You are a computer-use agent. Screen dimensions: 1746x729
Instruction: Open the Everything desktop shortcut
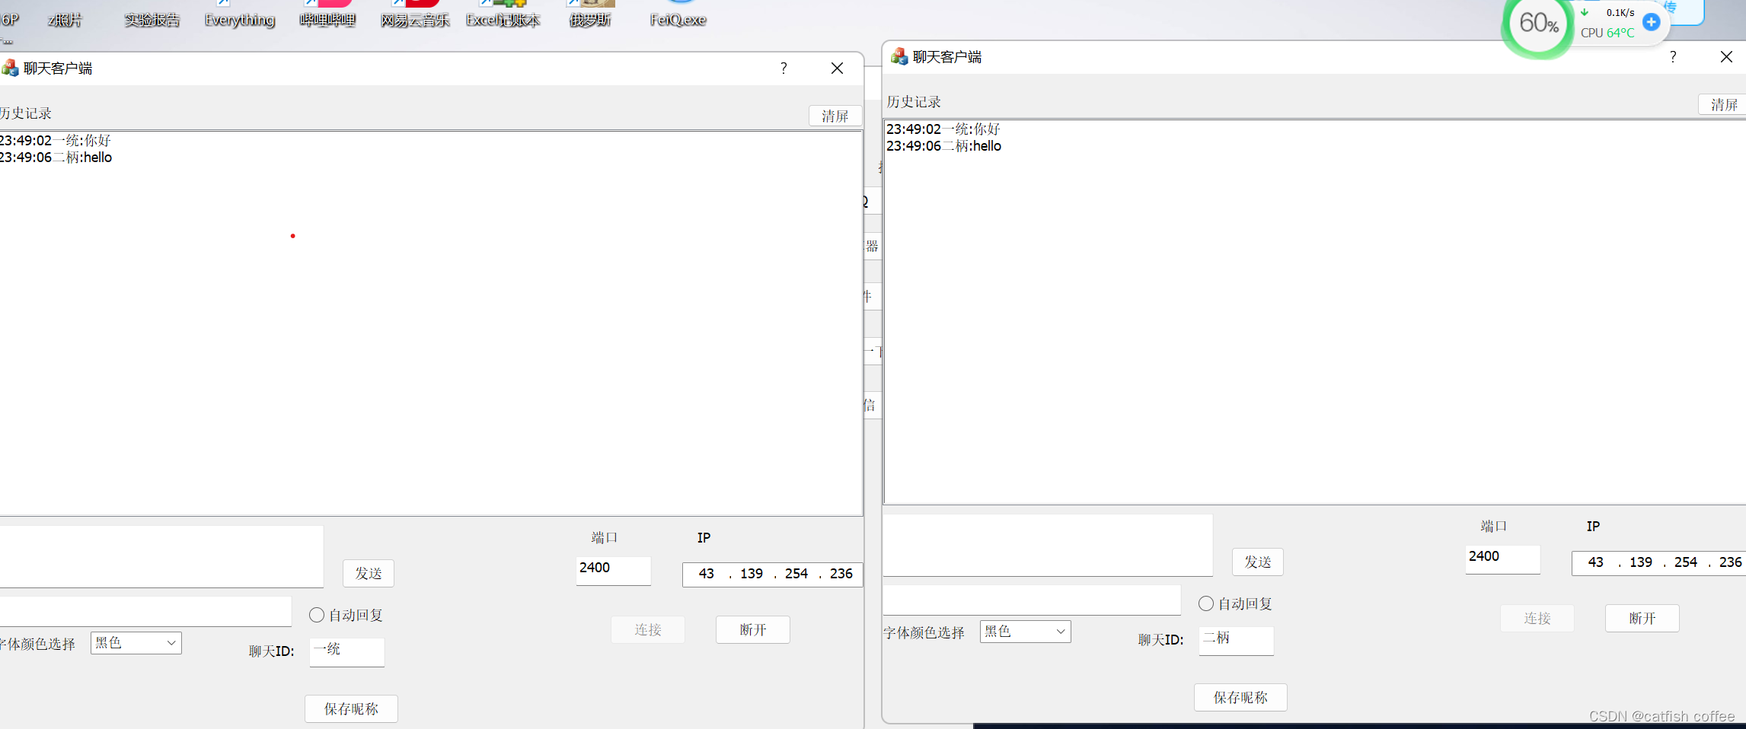[x=240, y=14]
